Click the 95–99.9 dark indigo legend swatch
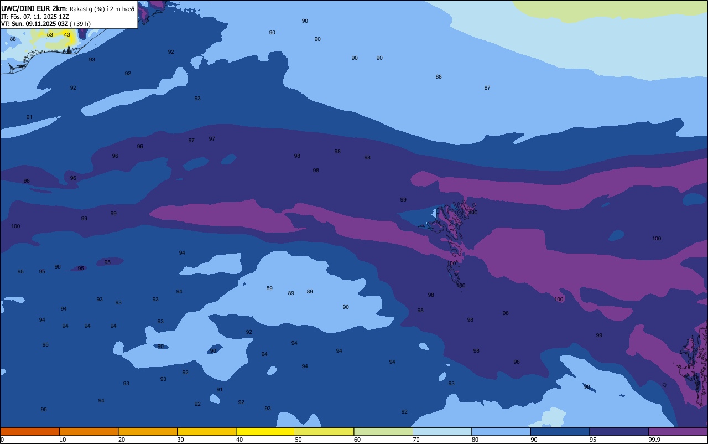The image size is (708, 444). (x=619, y=431)
